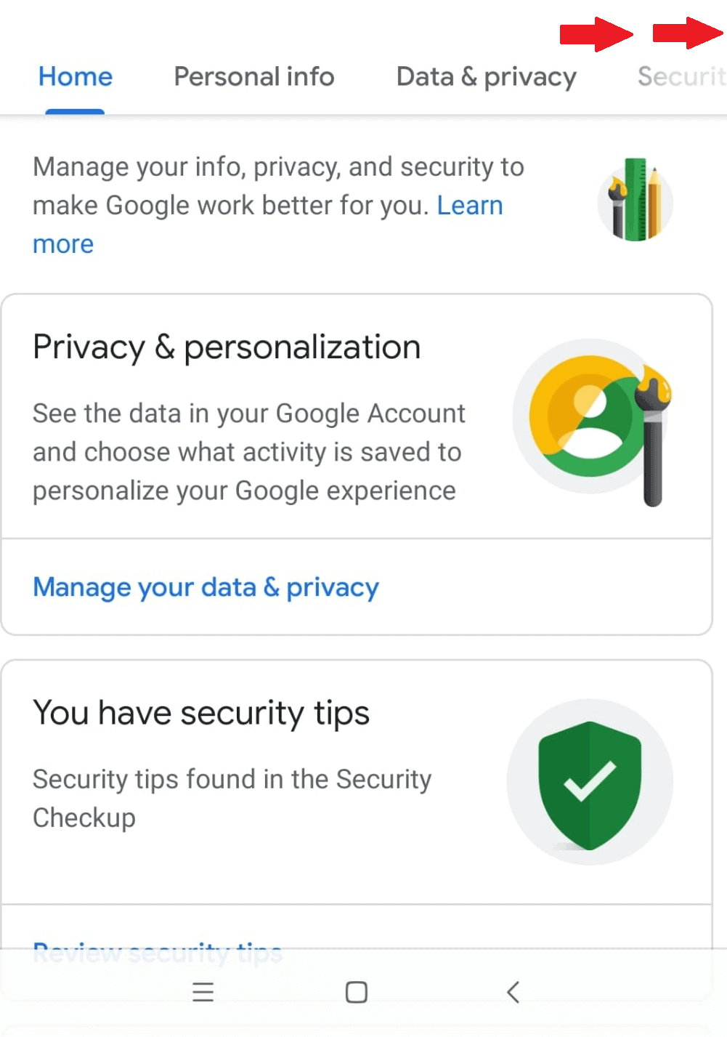Click the first red arrow annotation
The image size is (727, 1037).
(x=596, y=34)
